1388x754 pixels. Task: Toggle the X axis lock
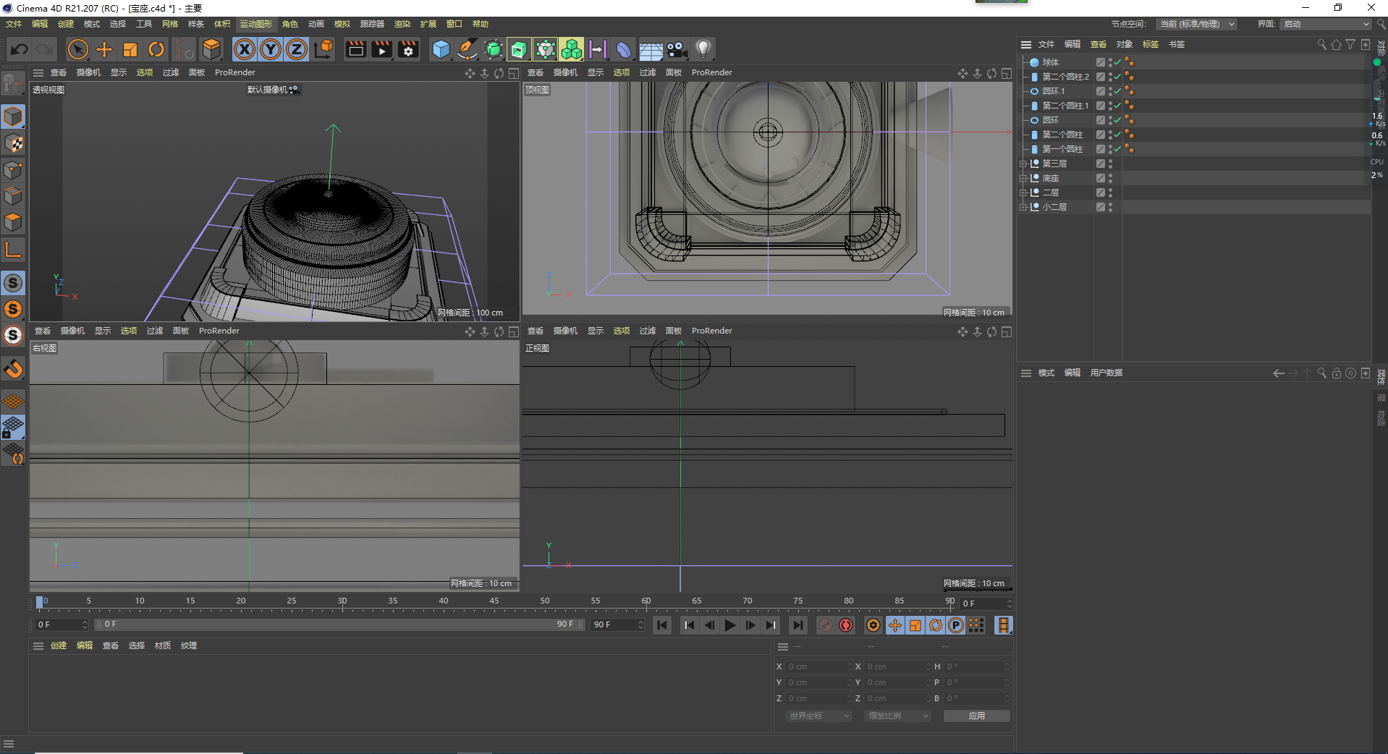pyautogui.click(x=245, y=49)
